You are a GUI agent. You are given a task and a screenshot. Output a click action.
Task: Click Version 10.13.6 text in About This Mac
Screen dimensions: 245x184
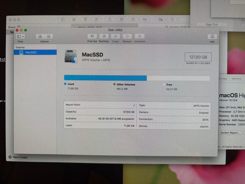[x=228, y=100]
